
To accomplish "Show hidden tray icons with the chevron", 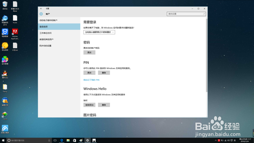I will click(x=216, y=140).
